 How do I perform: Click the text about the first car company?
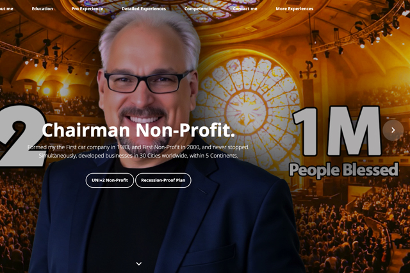(x=138, y=147)
